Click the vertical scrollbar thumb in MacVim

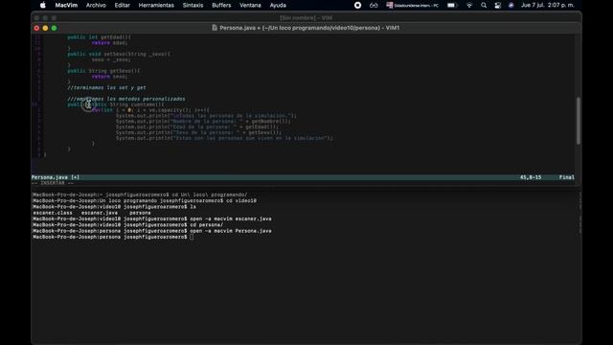point(579,121)
